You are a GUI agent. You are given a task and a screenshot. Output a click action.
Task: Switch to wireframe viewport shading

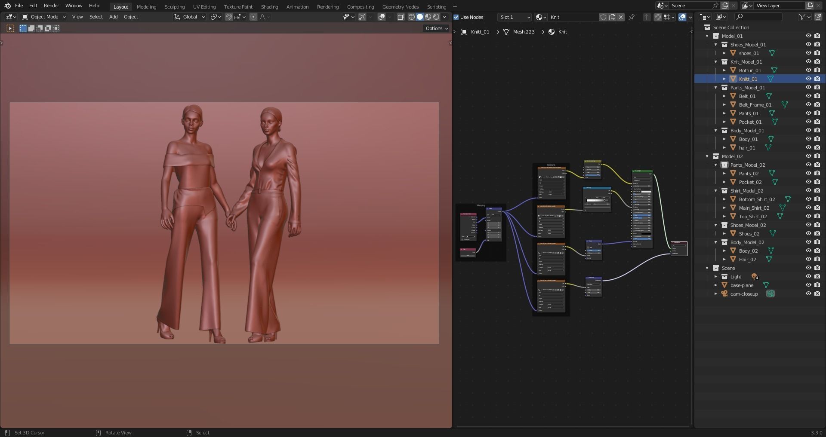point(412,17)
